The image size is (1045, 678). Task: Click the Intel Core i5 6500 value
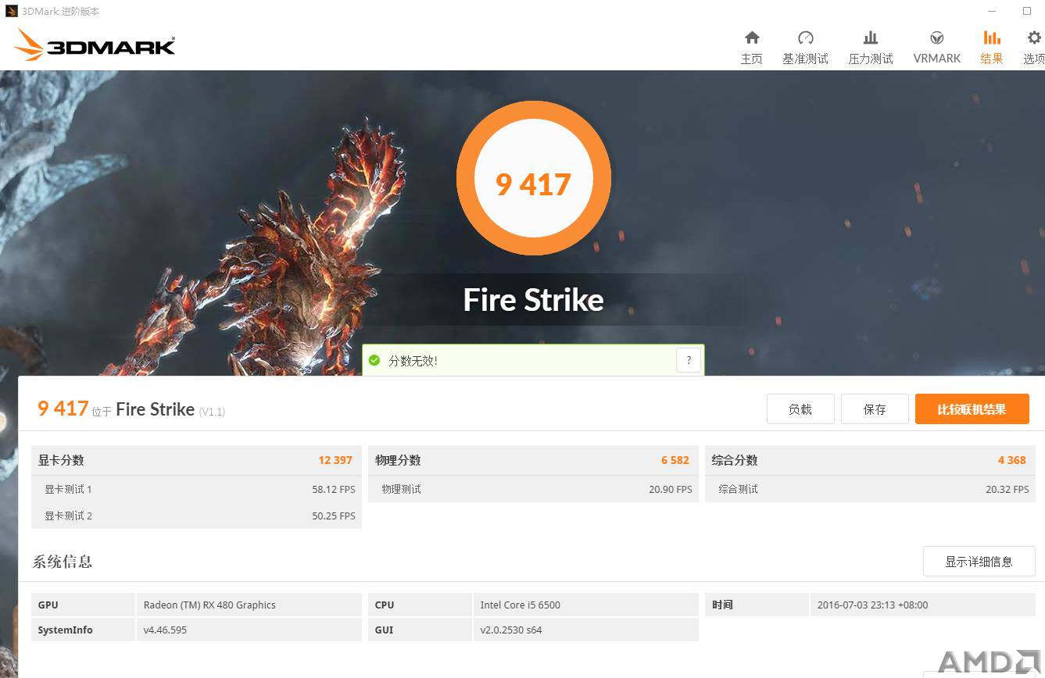521,605
